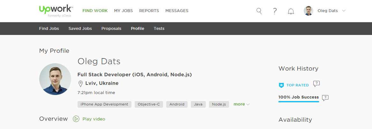This screenshot has height=129, width=372.
Task: Open notifications bell icon
Action: (291, 11)
